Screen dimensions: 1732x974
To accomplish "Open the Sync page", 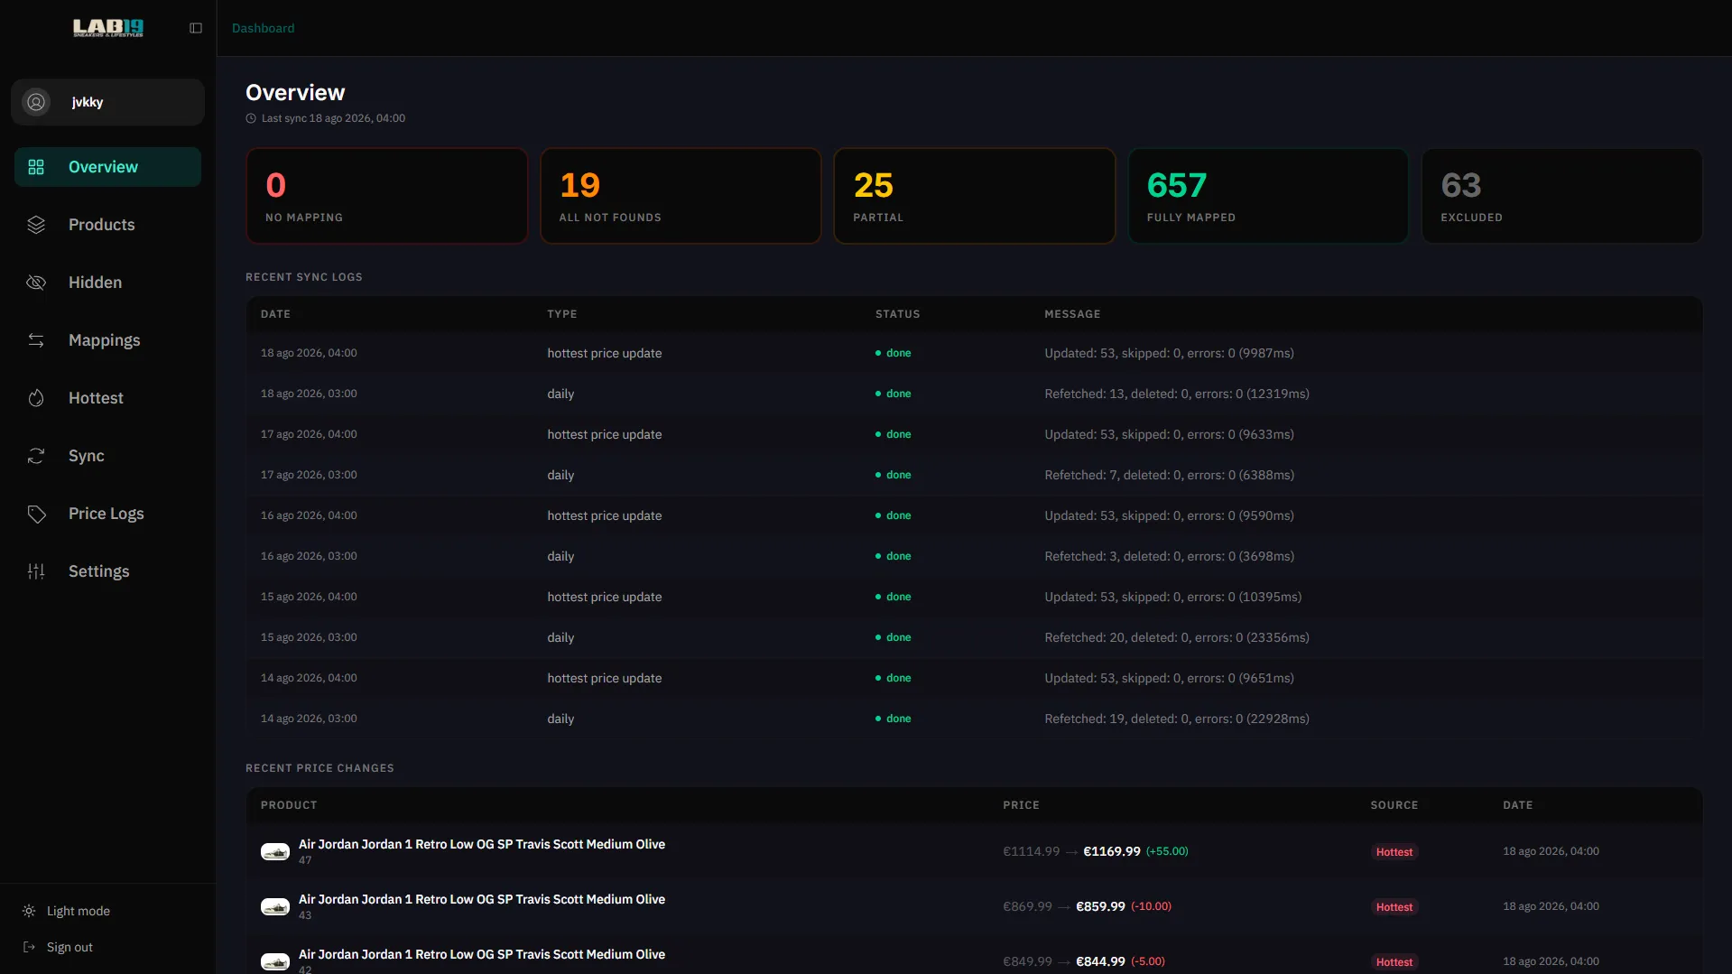I will point(107,456).
